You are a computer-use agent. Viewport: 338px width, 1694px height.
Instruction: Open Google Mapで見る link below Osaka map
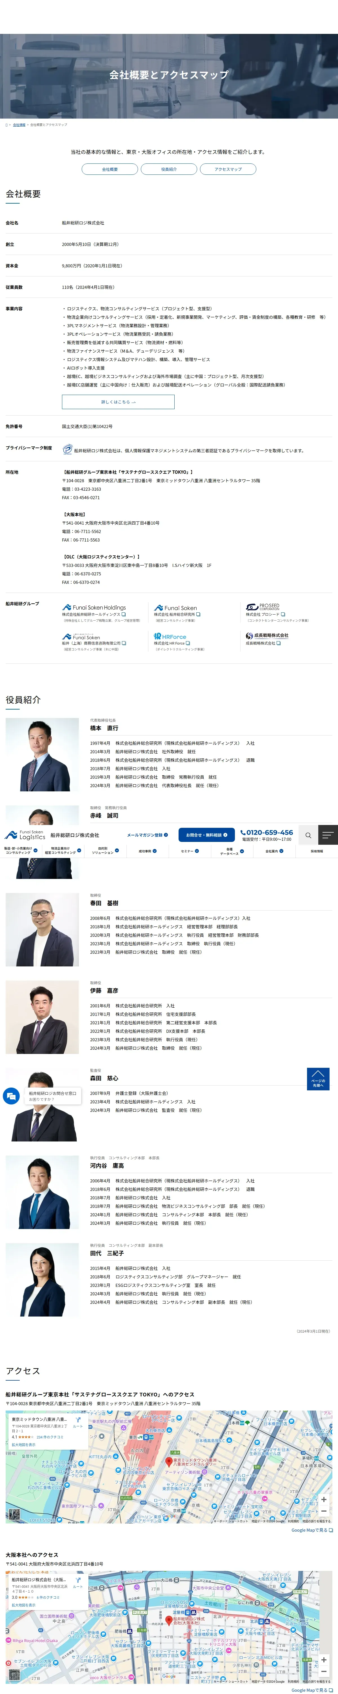[312, 1690]
